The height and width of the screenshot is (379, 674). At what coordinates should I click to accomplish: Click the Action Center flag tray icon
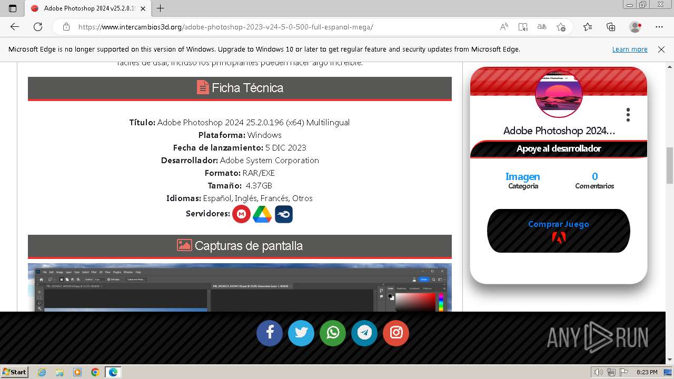point(623,372)
